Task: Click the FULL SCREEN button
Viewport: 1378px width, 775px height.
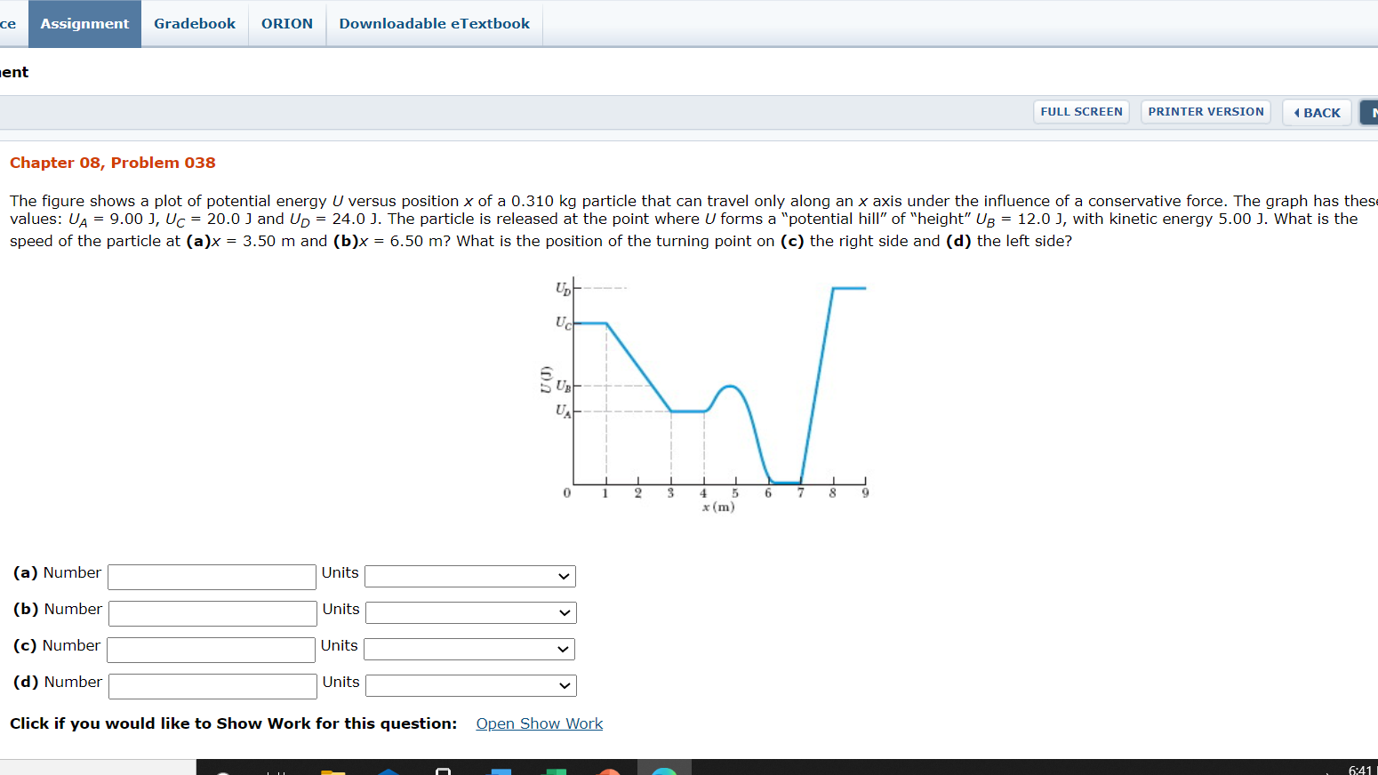Action: [1081, 111]
